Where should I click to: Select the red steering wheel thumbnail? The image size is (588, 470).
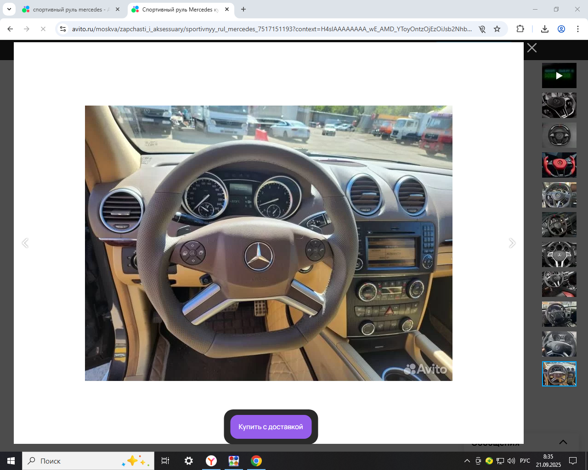559,165
